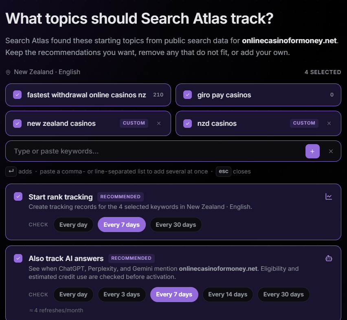347x320 pixels.
Task: Click the AI answers robot icon
Action: 329,258
